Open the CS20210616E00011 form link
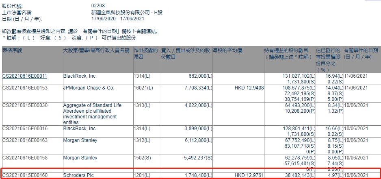Image resolution: width=381 pixels, height=179 pixels. [25, 76]
